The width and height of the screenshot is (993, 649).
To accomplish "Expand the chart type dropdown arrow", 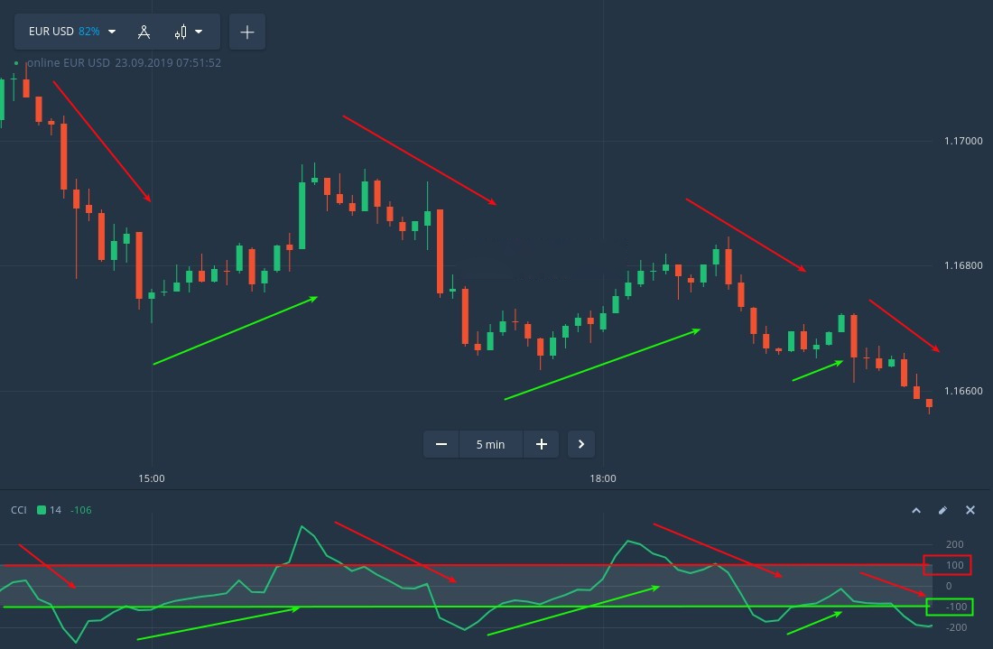I will click(199, 32).
